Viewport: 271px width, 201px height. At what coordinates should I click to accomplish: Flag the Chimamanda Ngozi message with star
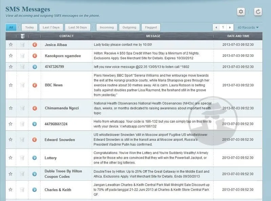[x=11, y=108]
